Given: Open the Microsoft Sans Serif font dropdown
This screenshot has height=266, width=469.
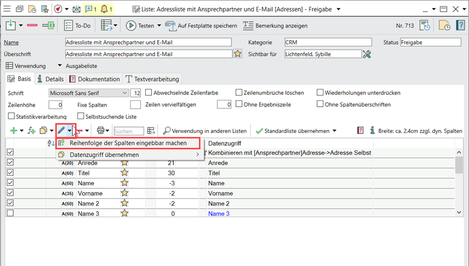Looking at the screenshot, I should pos(124,93).
